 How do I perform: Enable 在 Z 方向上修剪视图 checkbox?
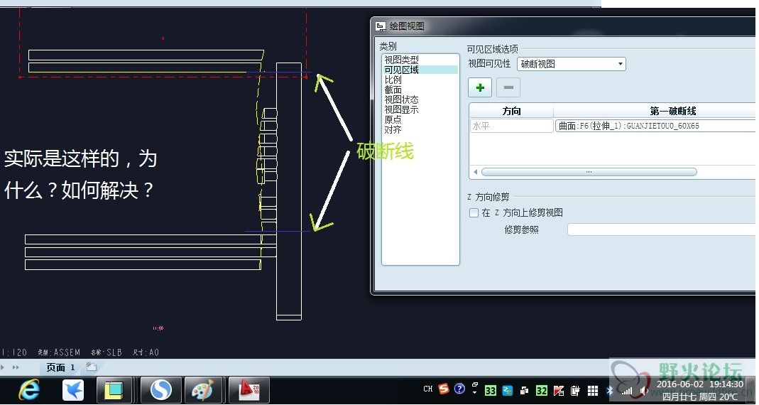click(x=474, y=212)
